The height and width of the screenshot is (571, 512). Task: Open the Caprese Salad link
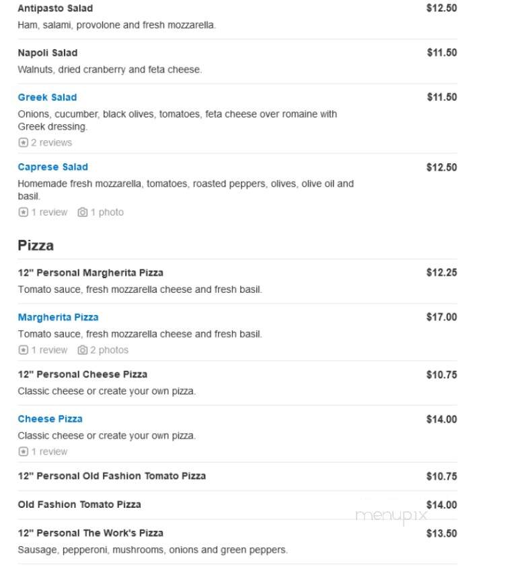point(53,167)
